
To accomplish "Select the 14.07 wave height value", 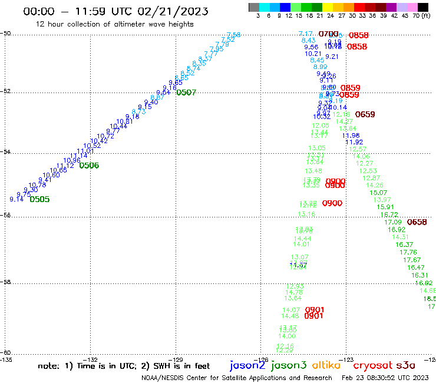I will [291, 310].
